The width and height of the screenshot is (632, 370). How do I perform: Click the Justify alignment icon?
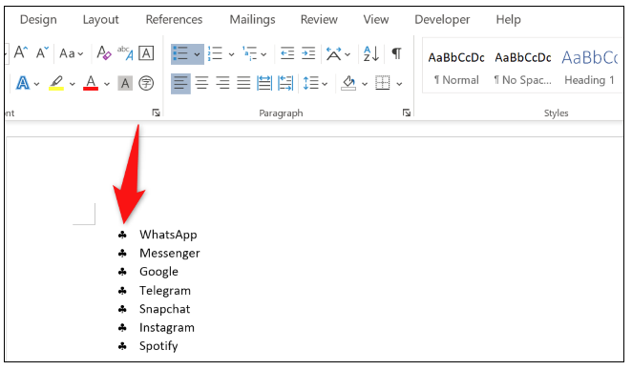[243, 83]
